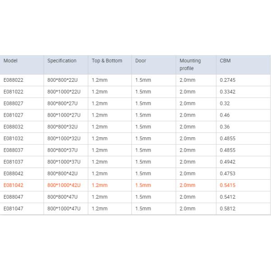Image resolution: width=271 pixels, height=271 pixels.
Task: Select the Mounting profile column header
Action: coord(190,64)
